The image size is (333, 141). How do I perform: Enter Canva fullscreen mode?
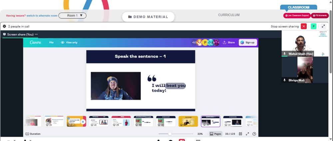coord(247,134)
